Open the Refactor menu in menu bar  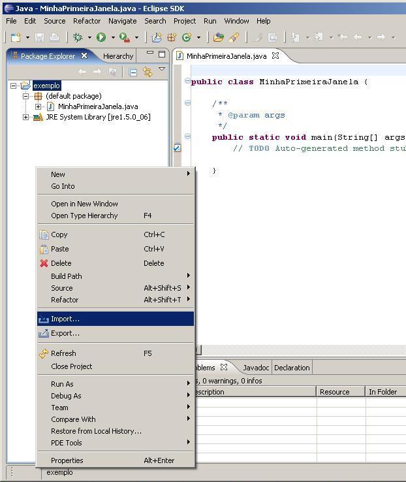point(87,21)
